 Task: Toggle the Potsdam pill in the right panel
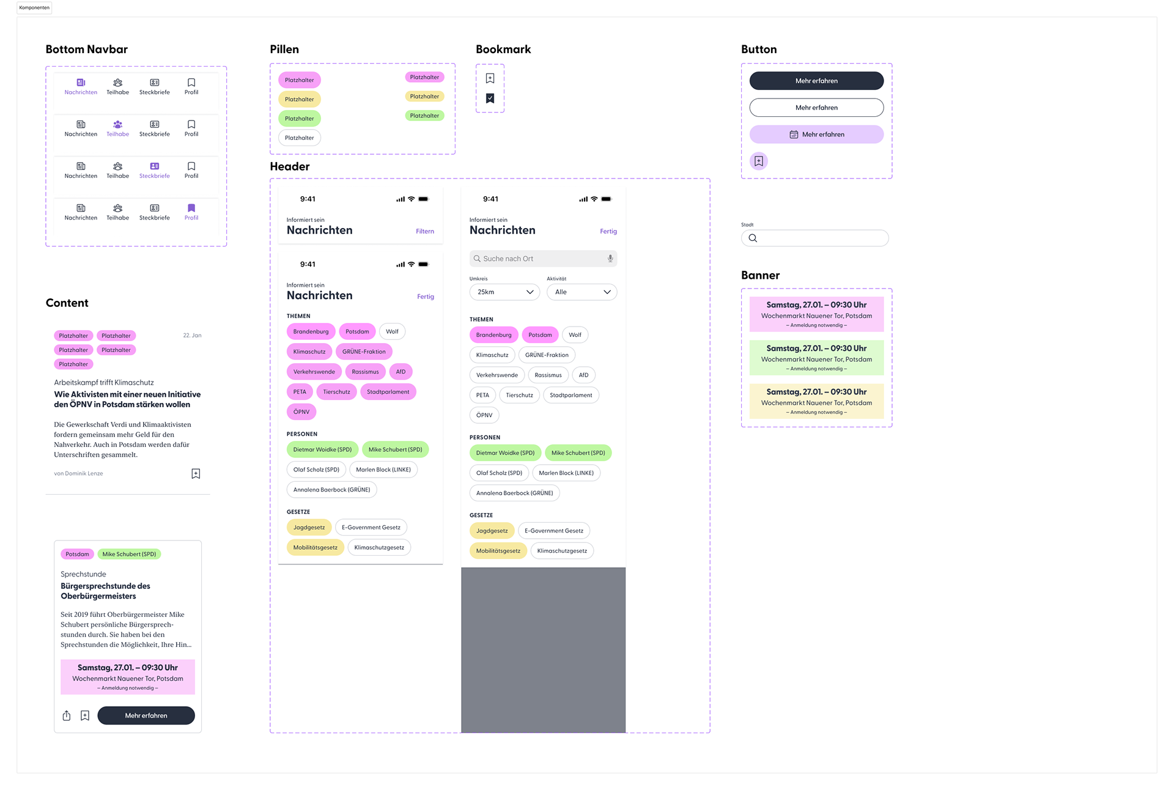tap(540, 335)
